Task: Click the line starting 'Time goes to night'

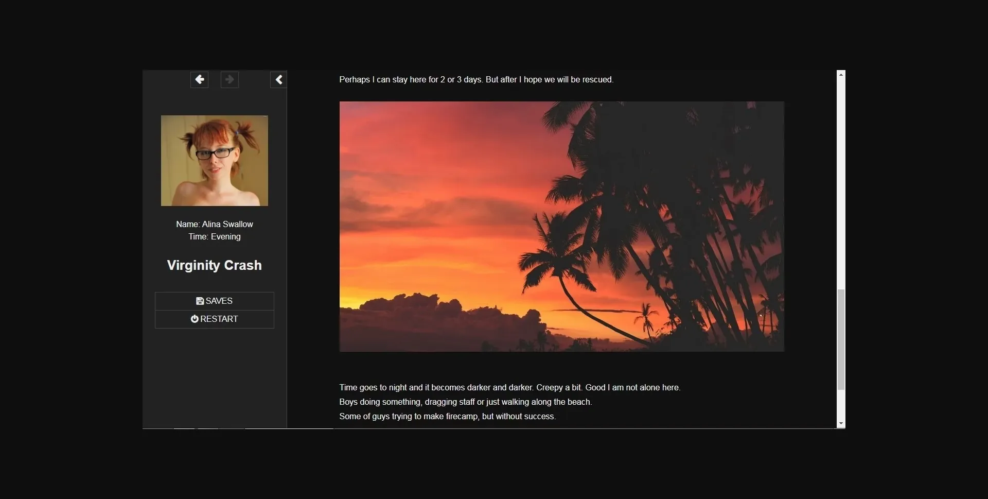Action: click(509, 388)
